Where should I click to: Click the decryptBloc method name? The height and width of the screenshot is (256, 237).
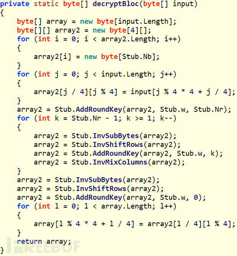pyautogui.click(x=116, y=4)
